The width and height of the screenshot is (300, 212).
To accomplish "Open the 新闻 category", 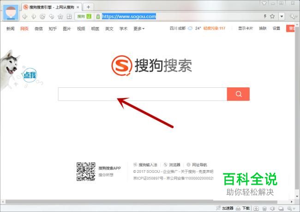I will pos(10,29).
